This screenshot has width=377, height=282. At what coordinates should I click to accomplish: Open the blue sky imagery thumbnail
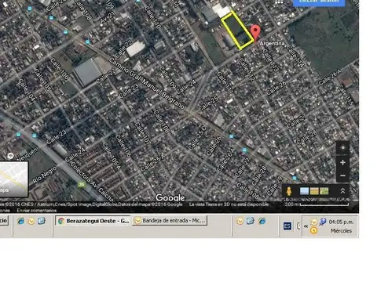(x=304, y=191)
